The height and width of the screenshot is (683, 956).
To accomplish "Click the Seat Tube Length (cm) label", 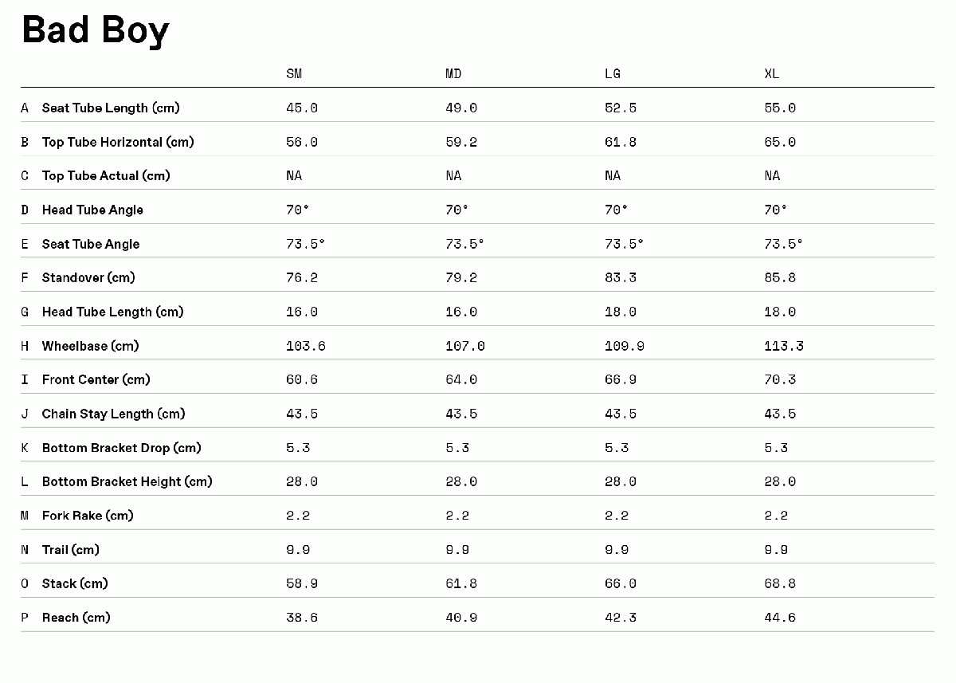I will pos(112,108).
